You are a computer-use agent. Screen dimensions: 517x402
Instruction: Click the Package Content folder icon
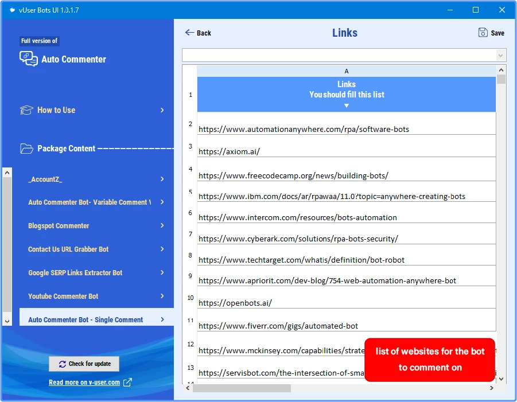[26, 149]
